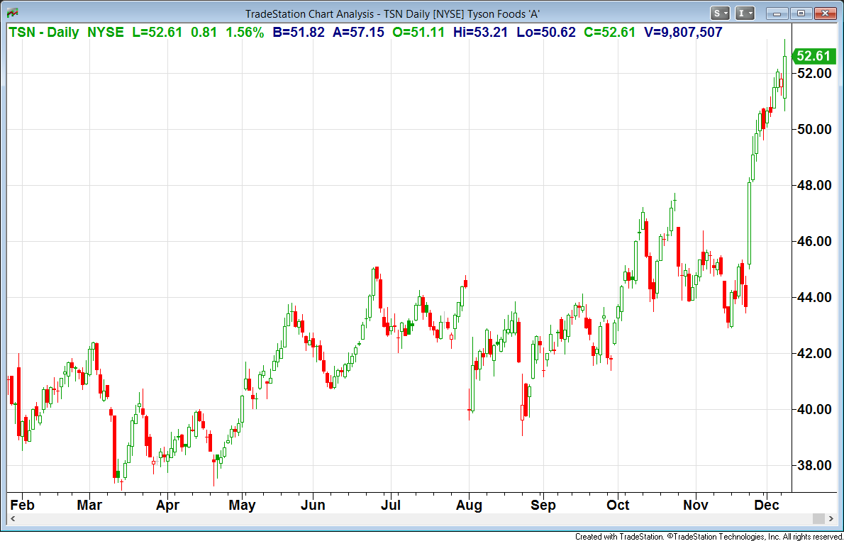Screen dimensions: 844x541
Task: Click the Oct date axis label
Action: point(618,506)
